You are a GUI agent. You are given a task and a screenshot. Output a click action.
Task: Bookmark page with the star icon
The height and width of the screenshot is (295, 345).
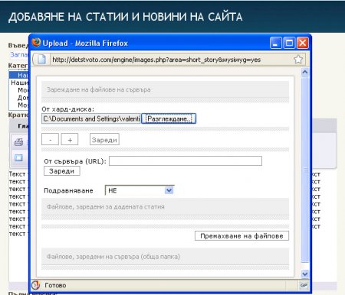298,60
